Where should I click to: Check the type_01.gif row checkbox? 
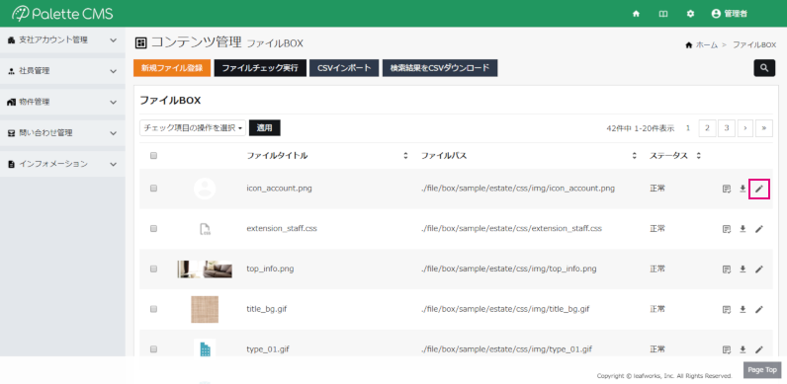pos(153,348)
